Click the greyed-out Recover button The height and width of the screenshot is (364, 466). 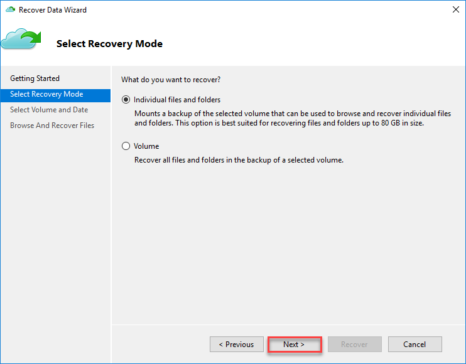tap(354, 345)
